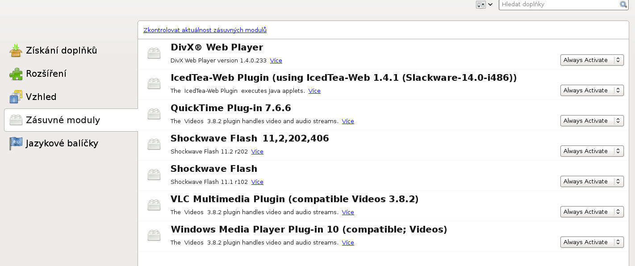Click 'Shockwave Flash 11.1 r102' description text
Screen dimensions: 635x266
pos(209,182)
